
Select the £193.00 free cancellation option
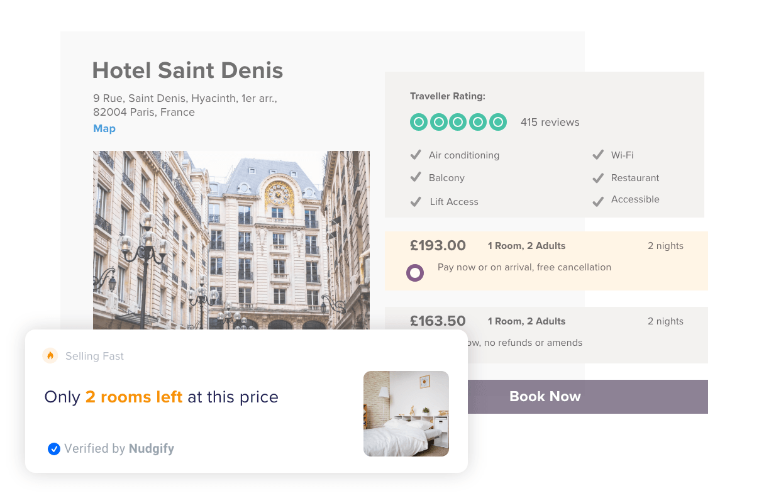coord(415,273)
